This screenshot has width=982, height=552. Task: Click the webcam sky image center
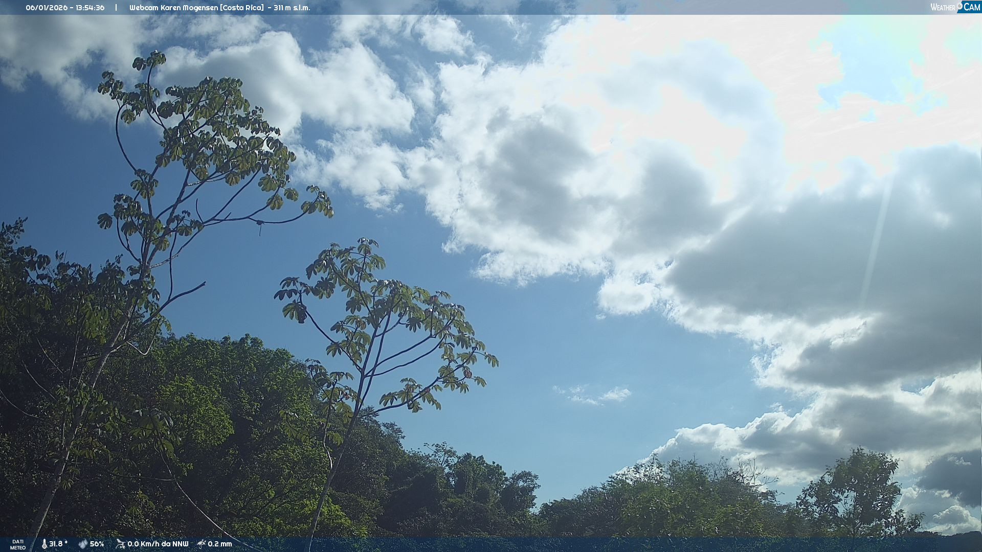click(491, 276)
